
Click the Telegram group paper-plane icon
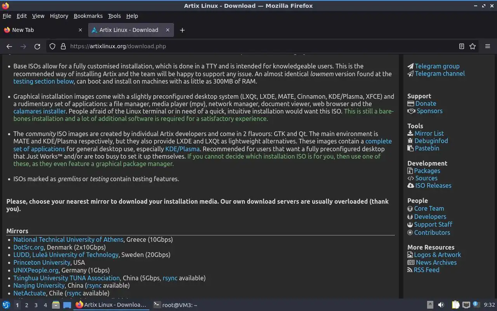410,66
